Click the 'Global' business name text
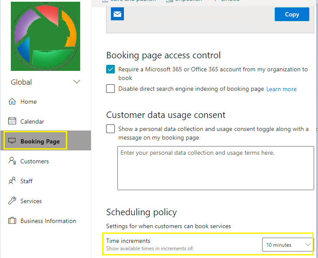This screenshot has width=318, height=258. (x=21, y=82)
